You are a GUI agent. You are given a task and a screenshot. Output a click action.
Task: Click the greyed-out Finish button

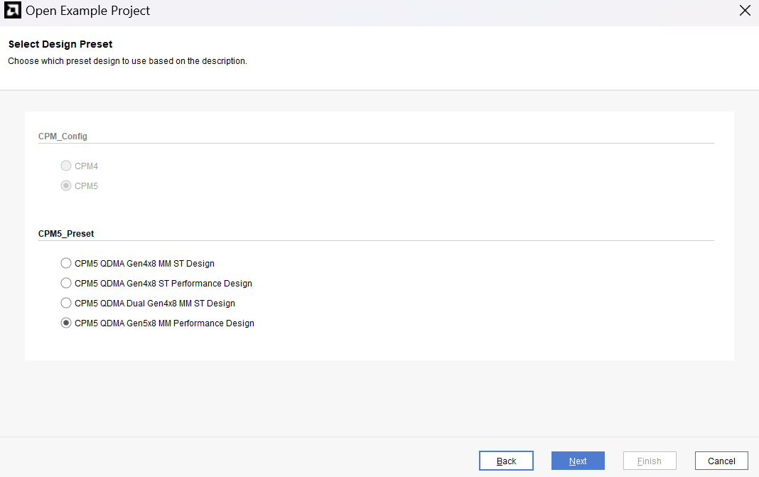[x=650, y=461]
